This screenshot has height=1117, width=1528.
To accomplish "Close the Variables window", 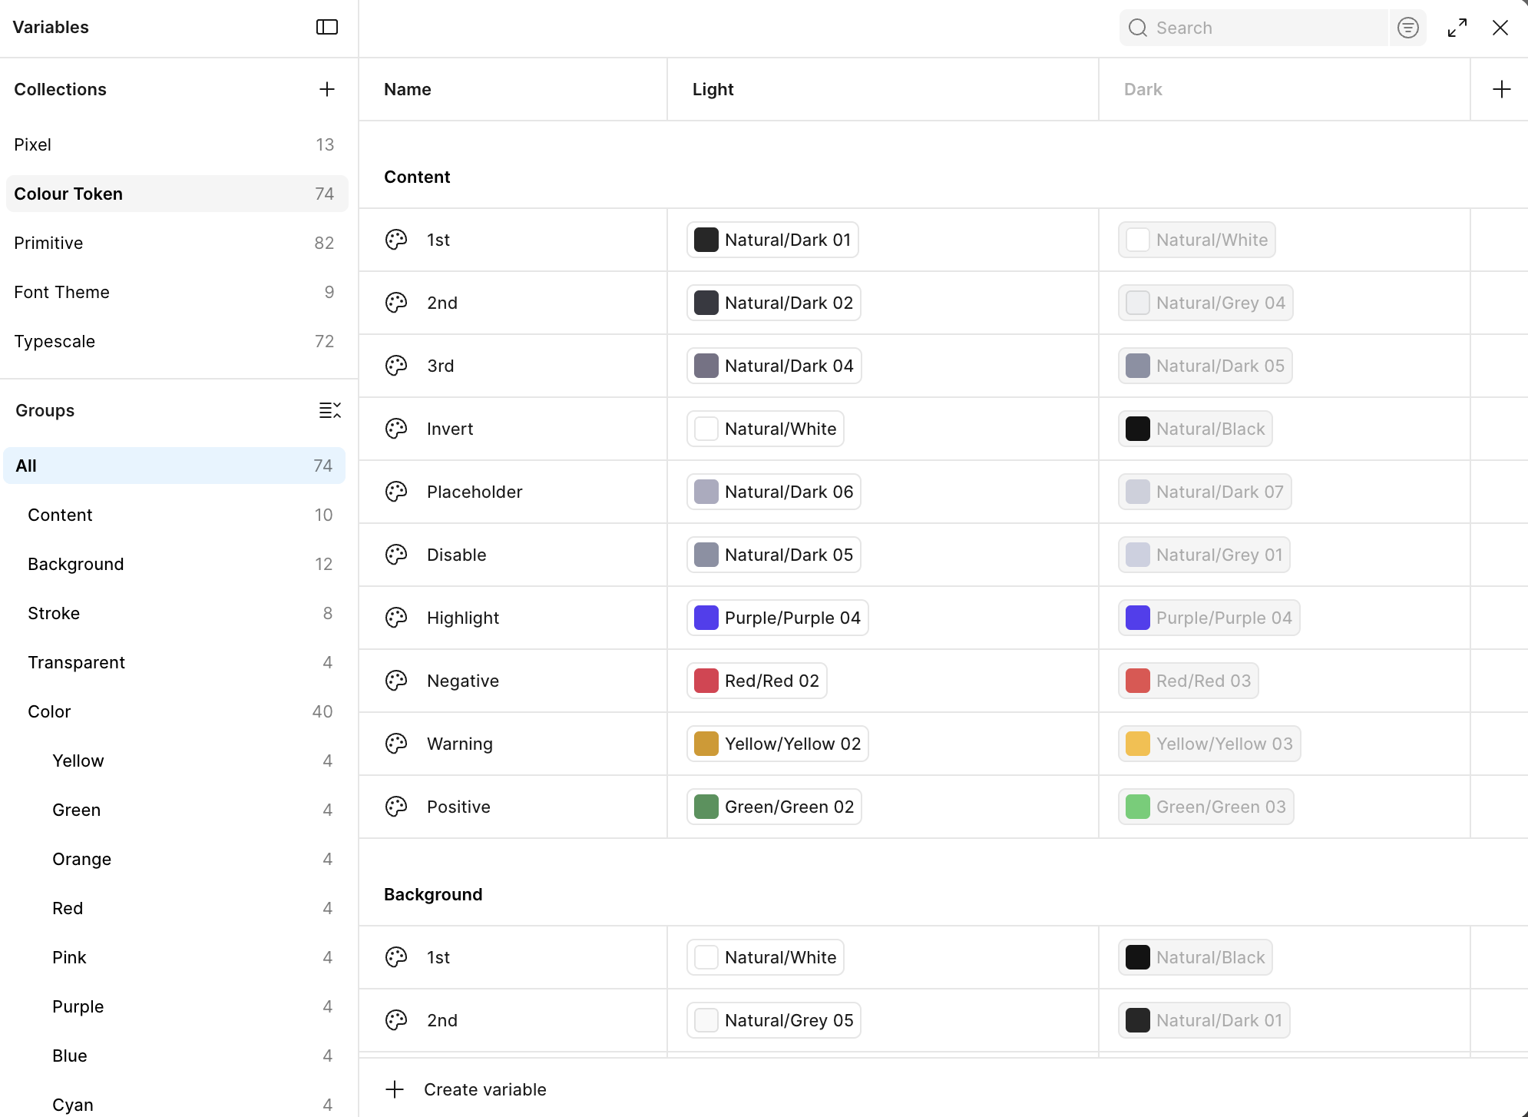I will pyautogui.click(x=1500, y=28).
